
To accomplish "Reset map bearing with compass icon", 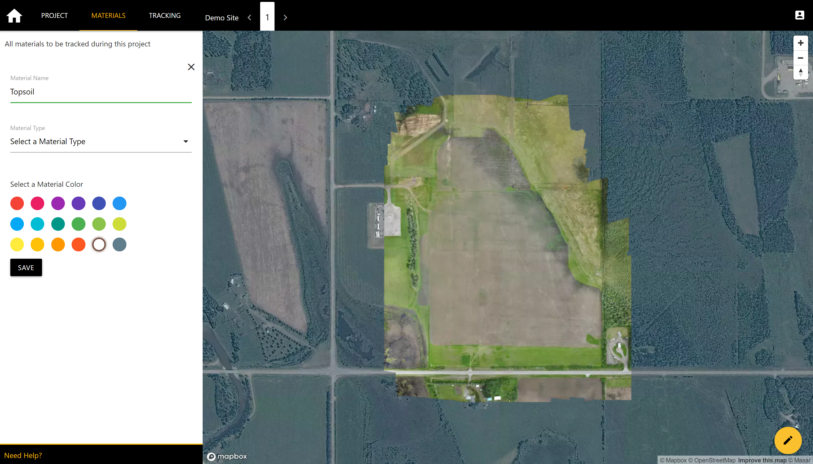I will pyautogui.click(x=800, y=72).
